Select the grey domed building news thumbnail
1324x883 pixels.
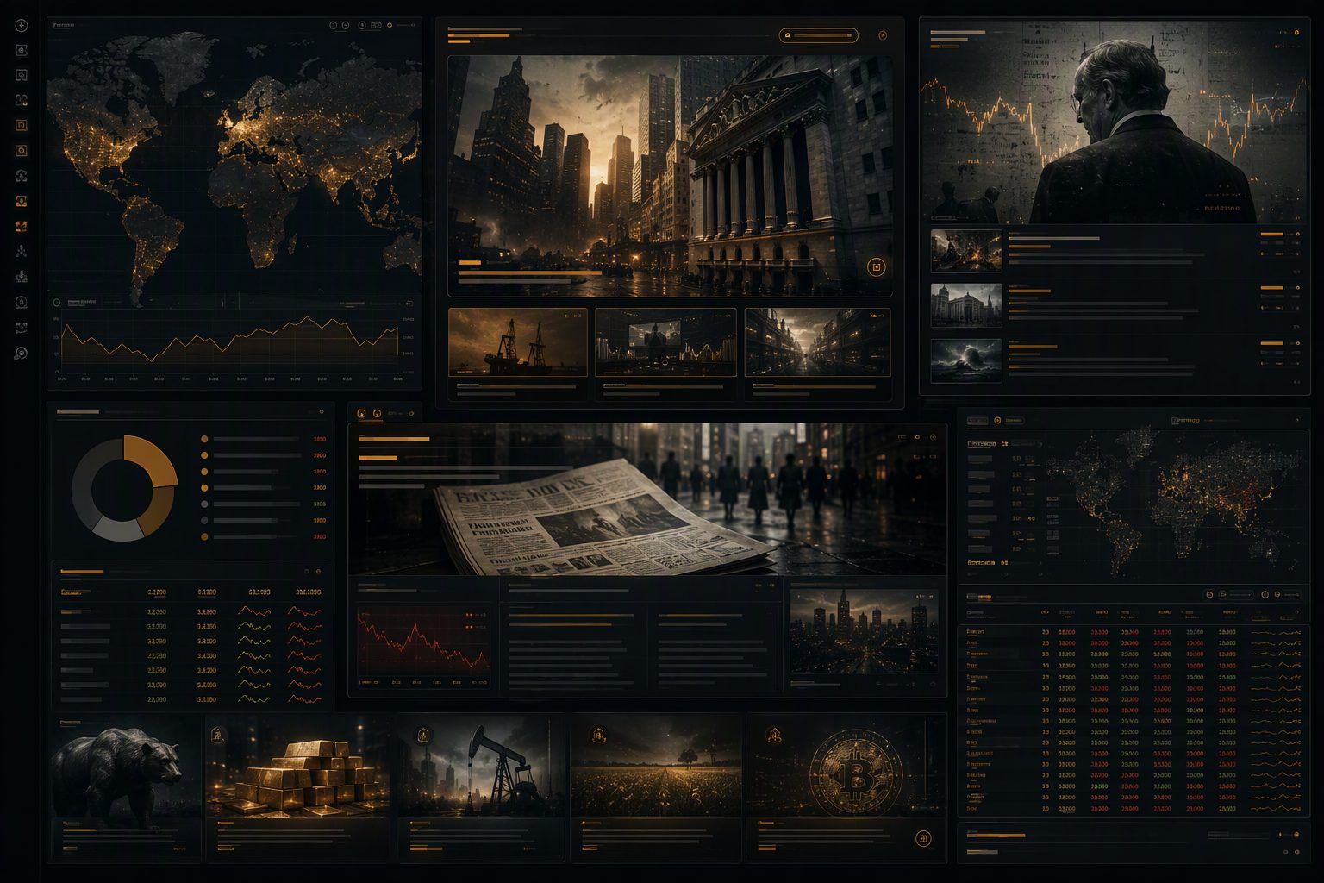[x=966, y=305]
